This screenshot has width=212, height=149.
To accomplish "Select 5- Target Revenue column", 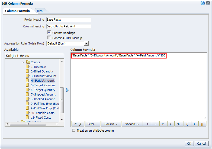I will point(43,85).
